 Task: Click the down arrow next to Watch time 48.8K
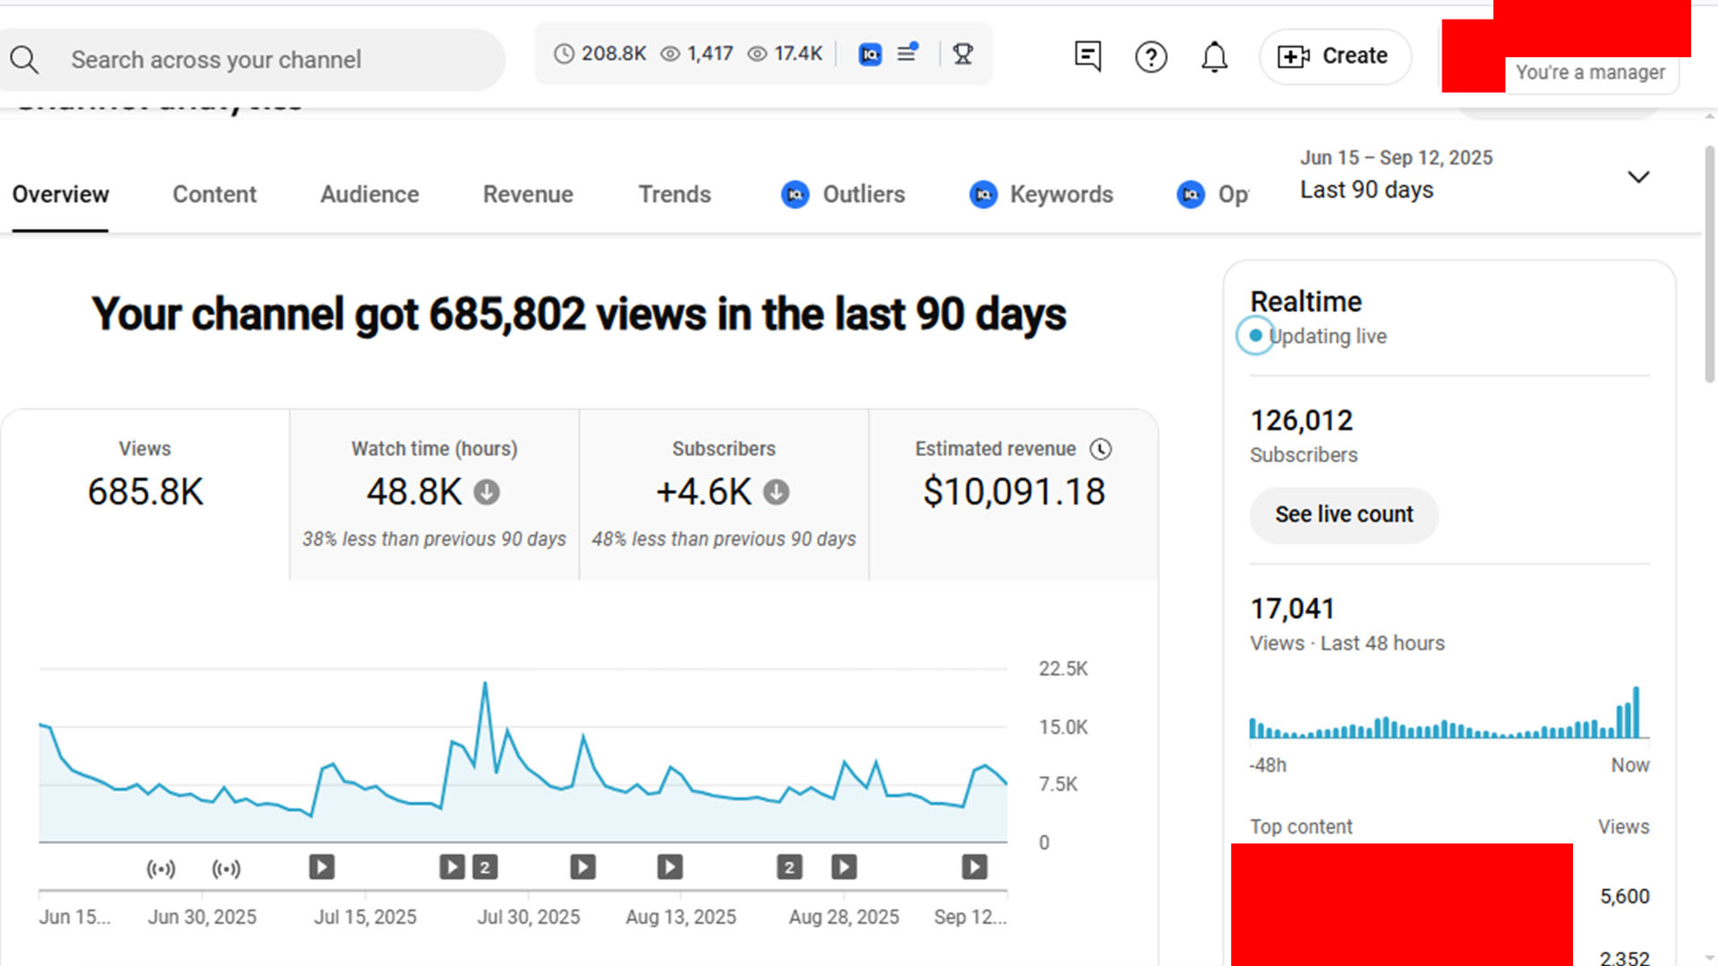(x=487, y=492)
